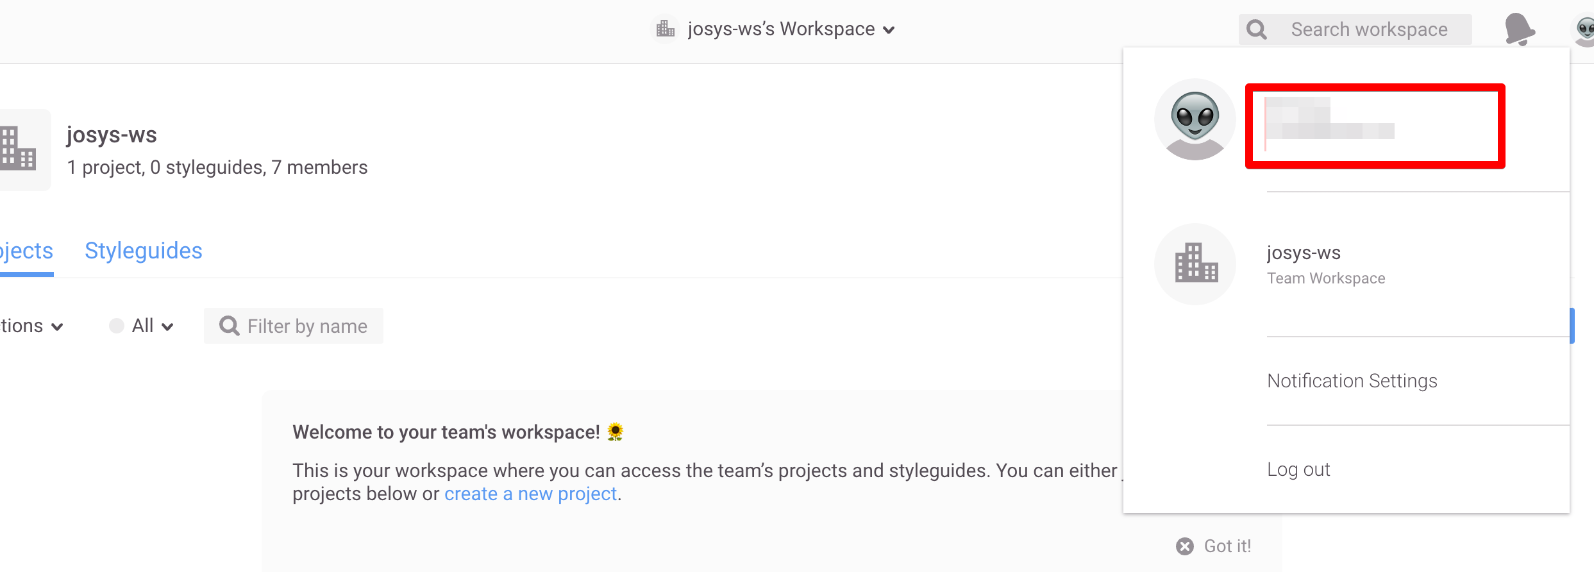Click the josys-ws building icon in dropdown
1594x572 pixels.
click(x=1195, y=264)
